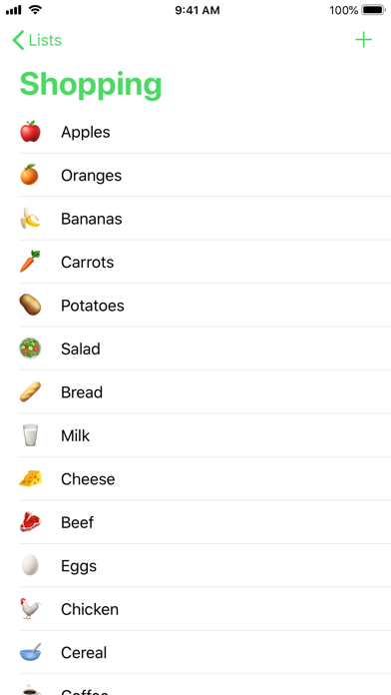Screen dimensions: 391x695
Task: Tap the cheese wedge emoji icon
Action: point(30,478)
